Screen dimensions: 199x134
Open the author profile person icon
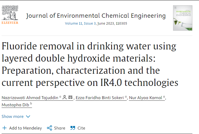pos(64,98)
